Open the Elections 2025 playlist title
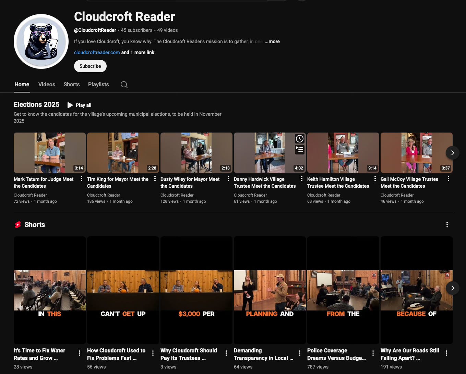 (x=37, y=104)
